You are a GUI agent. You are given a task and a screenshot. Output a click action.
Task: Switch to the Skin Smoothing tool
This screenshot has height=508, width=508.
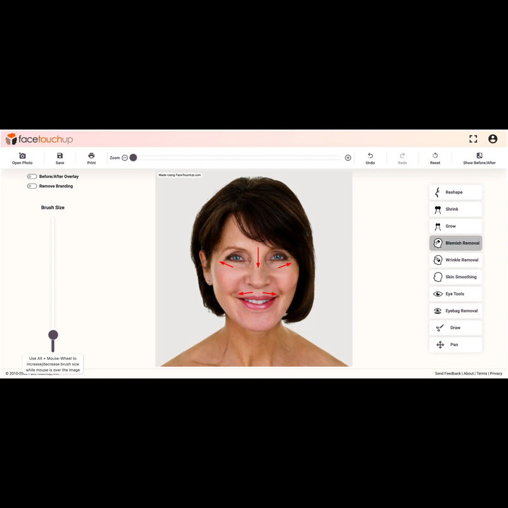tap(455, 277)
